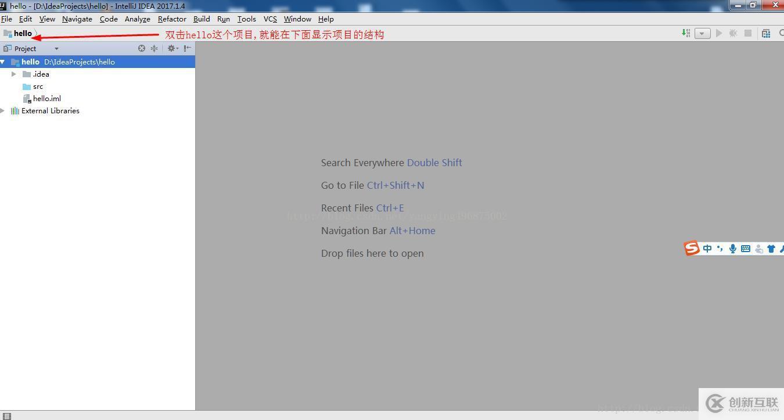Click the hello navigation bar breadcrumb
Image resolution: width=784 pixels, height=420 pixels.
[x=23, y=33]
